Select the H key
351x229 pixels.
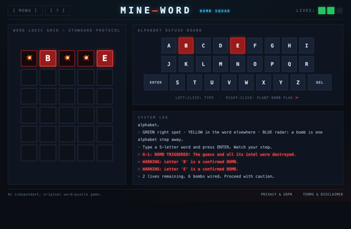(x=290, y=46)
